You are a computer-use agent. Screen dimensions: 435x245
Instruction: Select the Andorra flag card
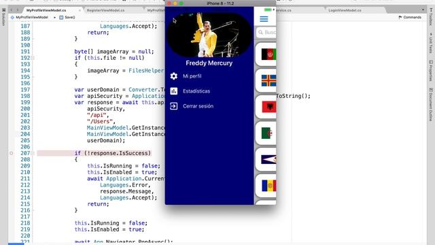click(266, 186)
